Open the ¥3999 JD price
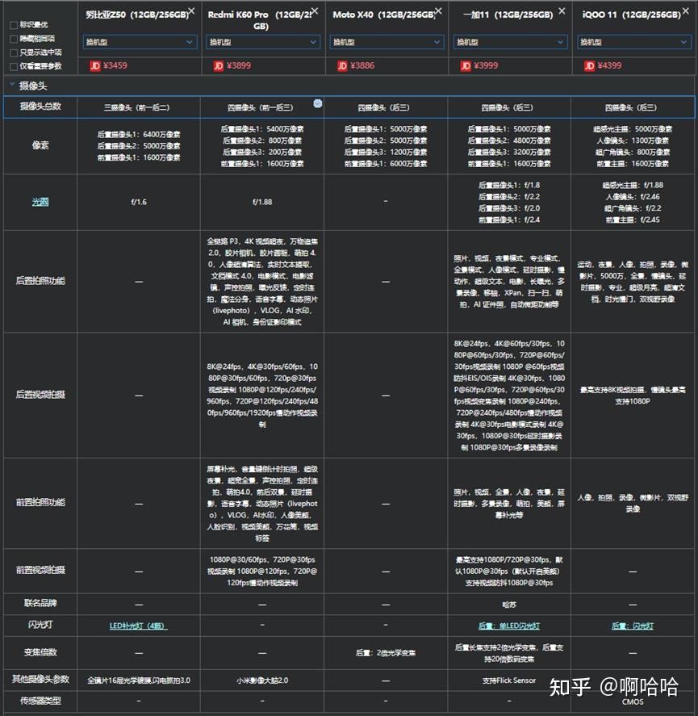 pyautogui.click(x=487, y=65)
